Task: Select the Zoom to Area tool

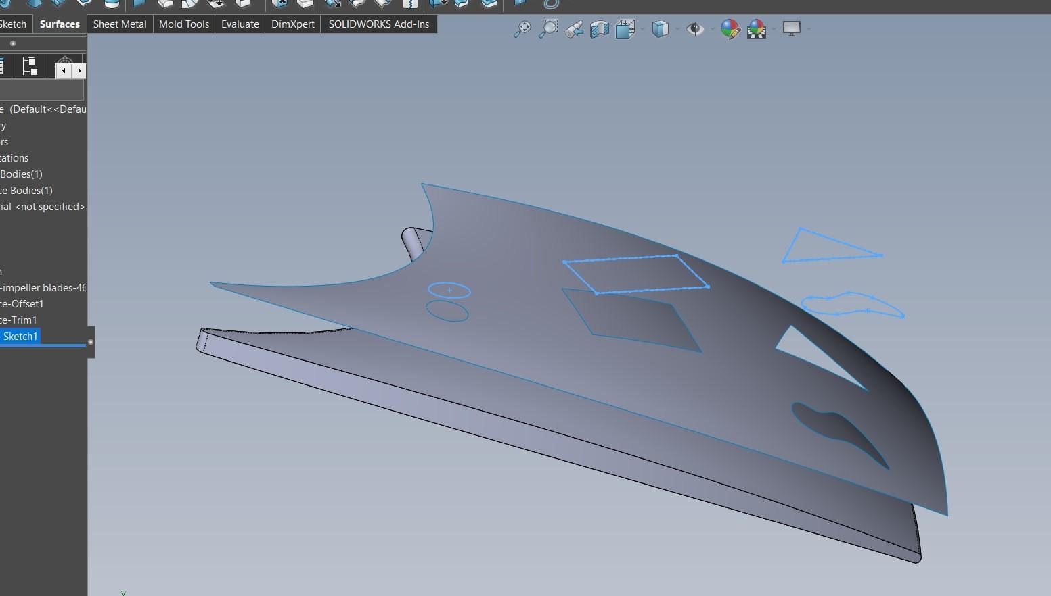Action: click(548, 29)
